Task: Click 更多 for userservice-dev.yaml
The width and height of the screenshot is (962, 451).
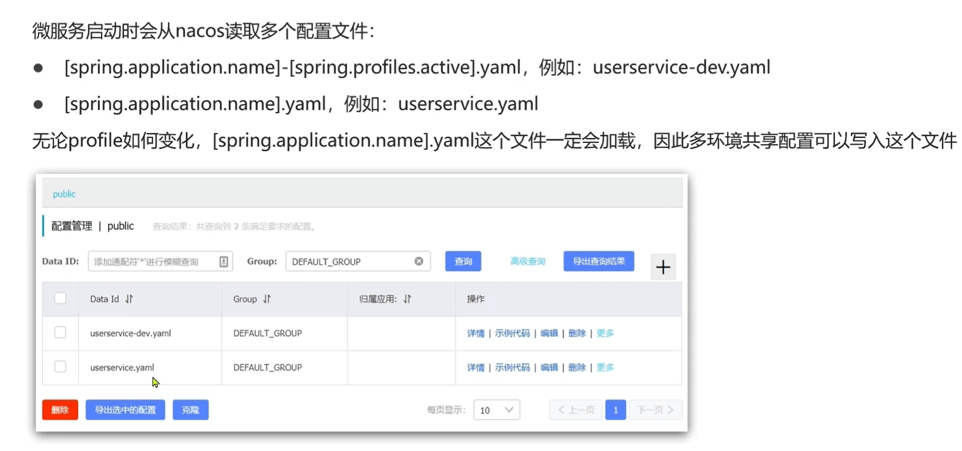Action: 605,333
